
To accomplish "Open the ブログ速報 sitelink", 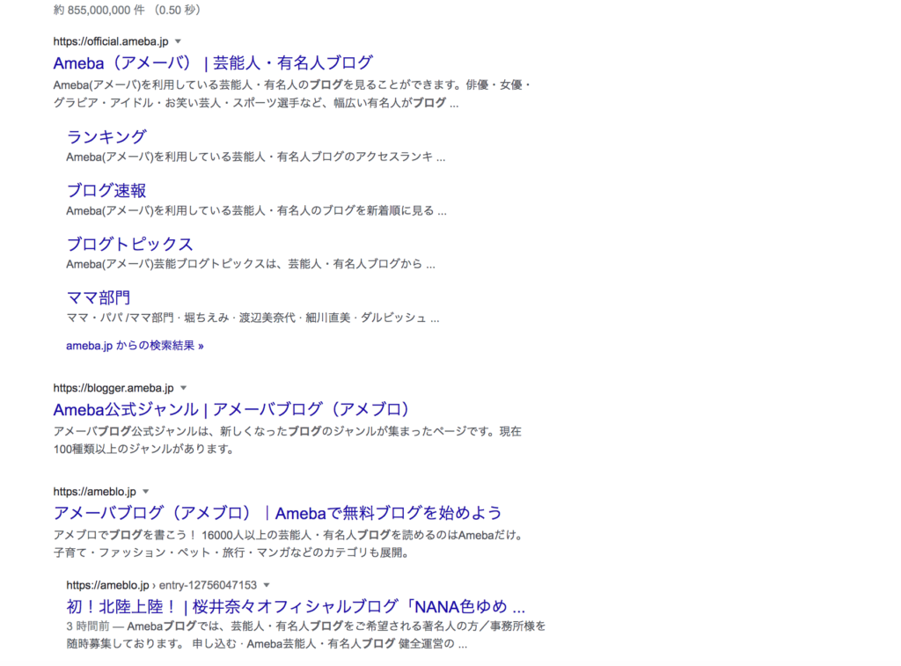I will (106, 190).
